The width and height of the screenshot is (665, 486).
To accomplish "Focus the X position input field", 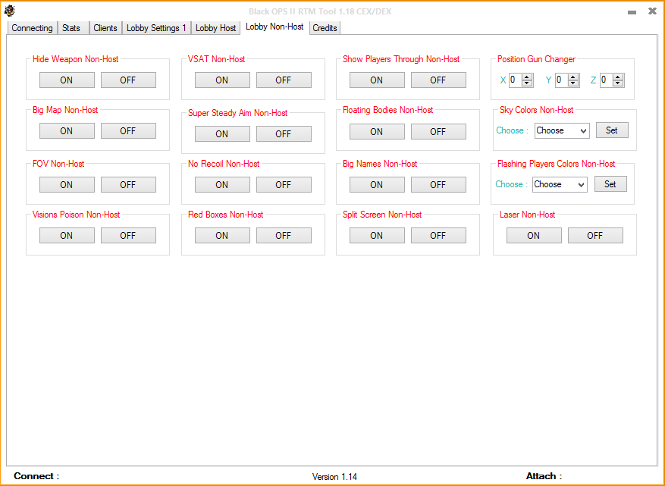I will pos(516,80).
